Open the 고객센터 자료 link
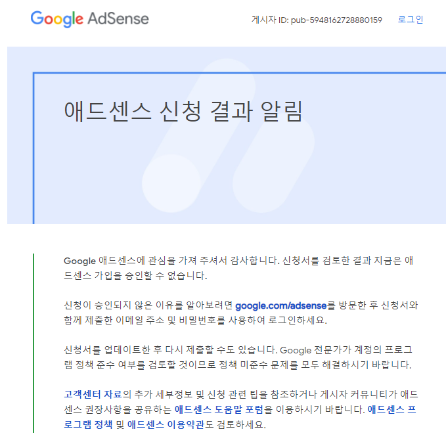Image resolution: width=446 pixels, height=446 pixels. click(x=93, y=394)
